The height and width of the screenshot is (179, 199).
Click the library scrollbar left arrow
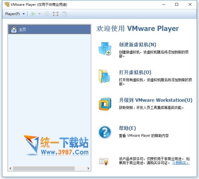10,169
